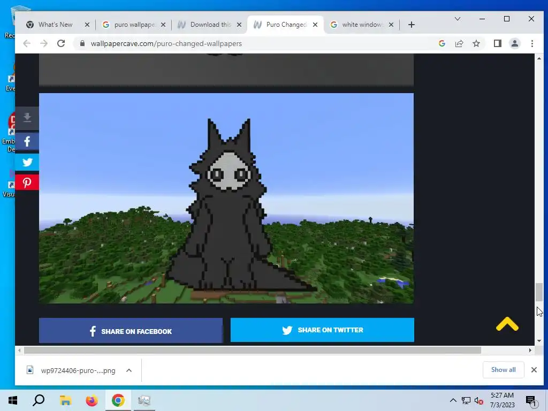Go back with the browser back arrow
Viewport: 548px width, 411px height.
coord(27,43)
